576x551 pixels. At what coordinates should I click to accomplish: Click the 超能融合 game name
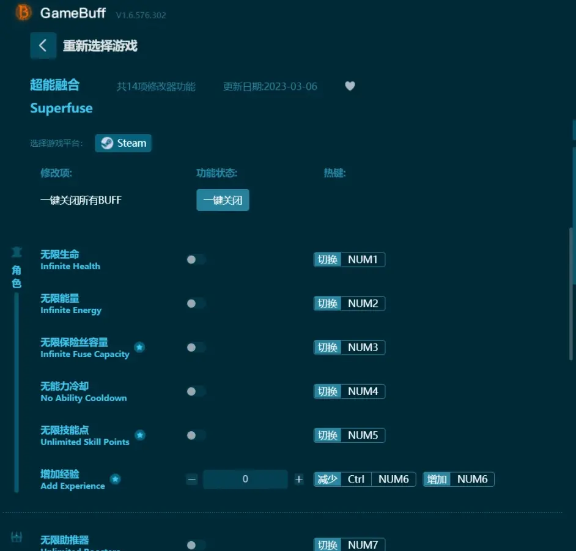pos(55,85)
